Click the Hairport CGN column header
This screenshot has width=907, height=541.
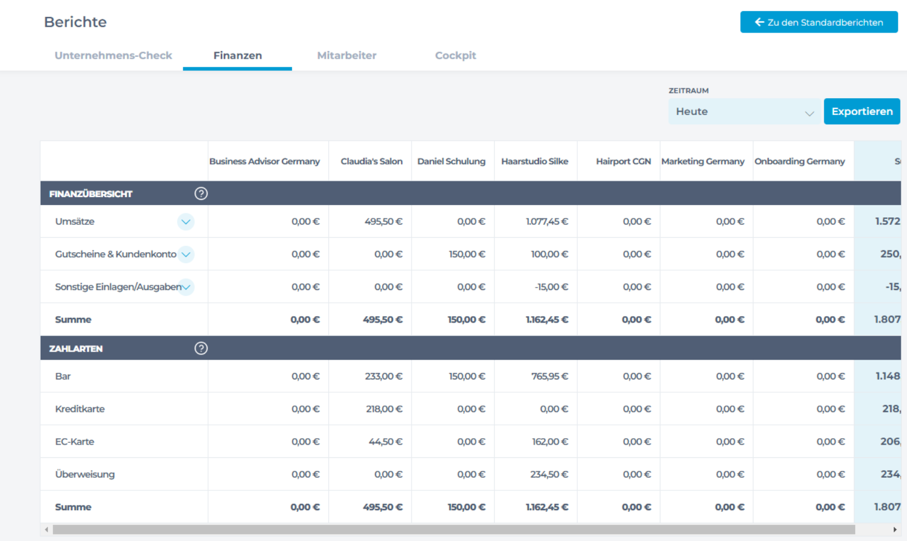click(623, 162)
